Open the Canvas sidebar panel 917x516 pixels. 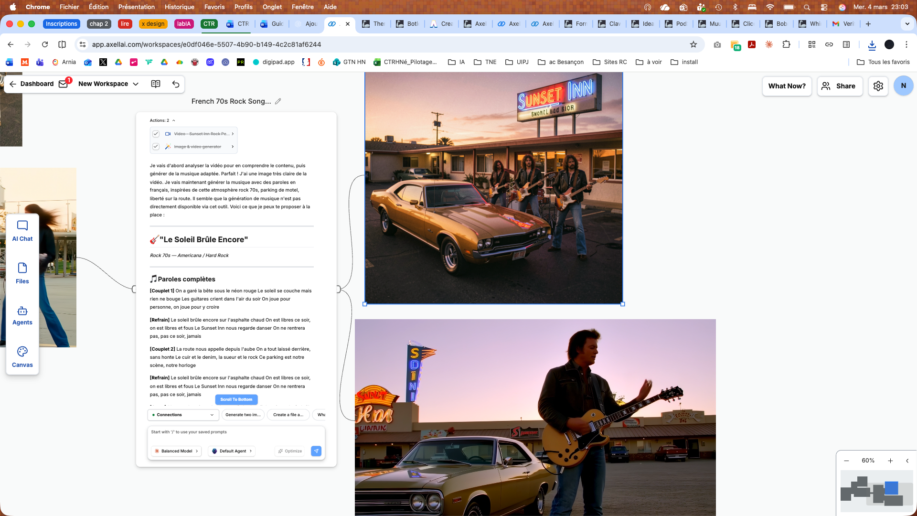[22, 357]
